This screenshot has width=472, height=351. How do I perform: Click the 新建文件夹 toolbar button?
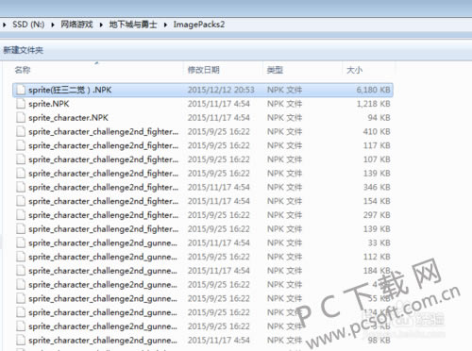click(x=24, y=50)
